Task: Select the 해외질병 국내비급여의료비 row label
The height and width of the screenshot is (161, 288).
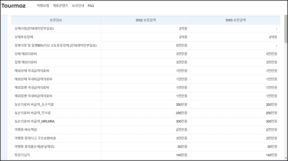Action: tap(33, 96)
